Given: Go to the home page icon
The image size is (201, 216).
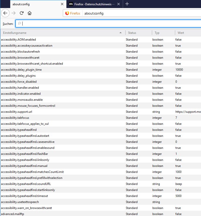Looking at the screenshot, I should click(30, 13).
